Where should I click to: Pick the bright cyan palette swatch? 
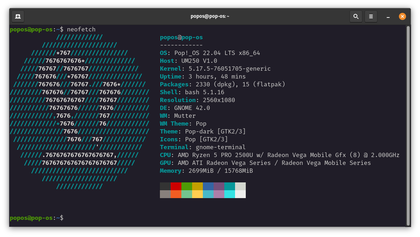230,194
